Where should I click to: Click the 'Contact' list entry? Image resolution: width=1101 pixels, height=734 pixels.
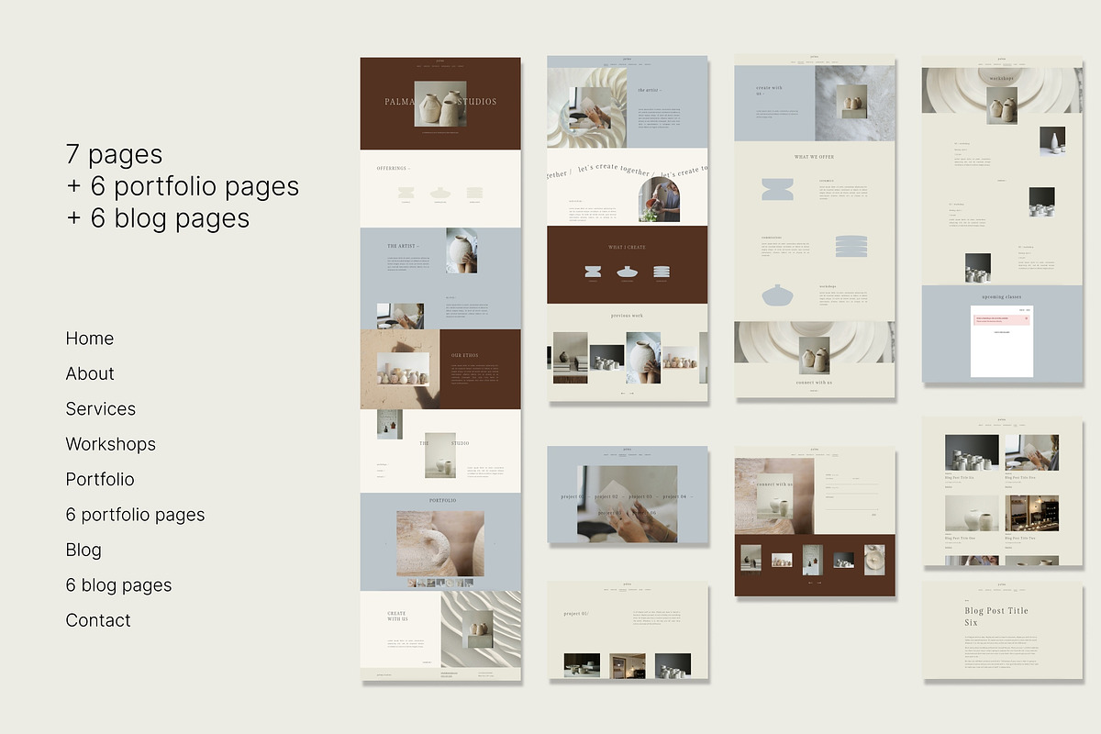pos(98,620)
